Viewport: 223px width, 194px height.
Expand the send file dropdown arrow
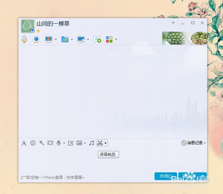click(x=72, y=39)
